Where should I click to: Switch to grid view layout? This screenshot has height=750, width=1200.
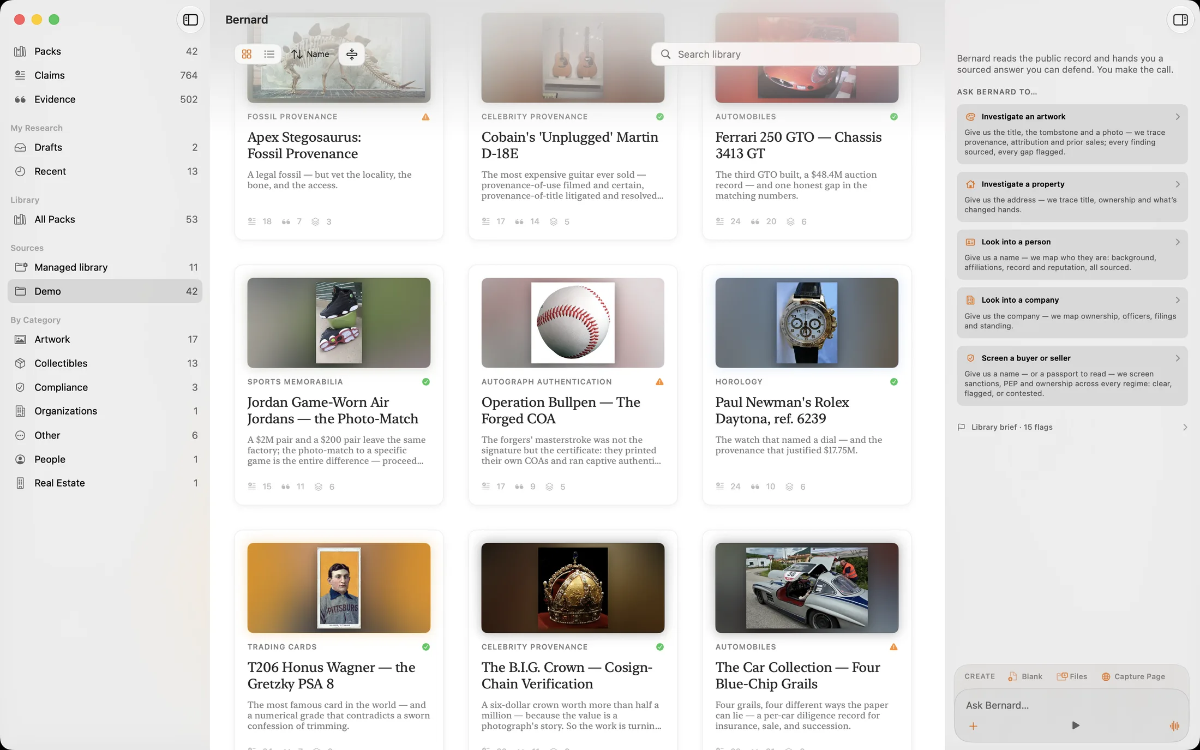tap(247, 54)
